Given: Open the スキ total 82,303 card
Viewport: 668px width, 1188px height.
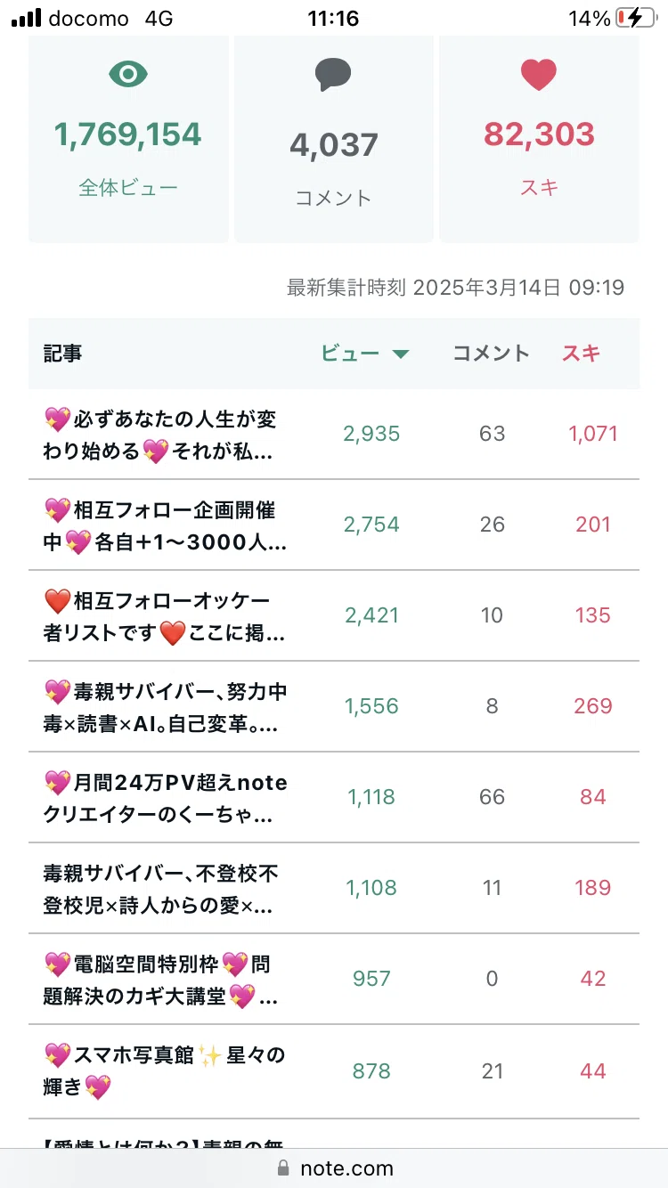Looking at the screenshot, I should coord(539,138).
